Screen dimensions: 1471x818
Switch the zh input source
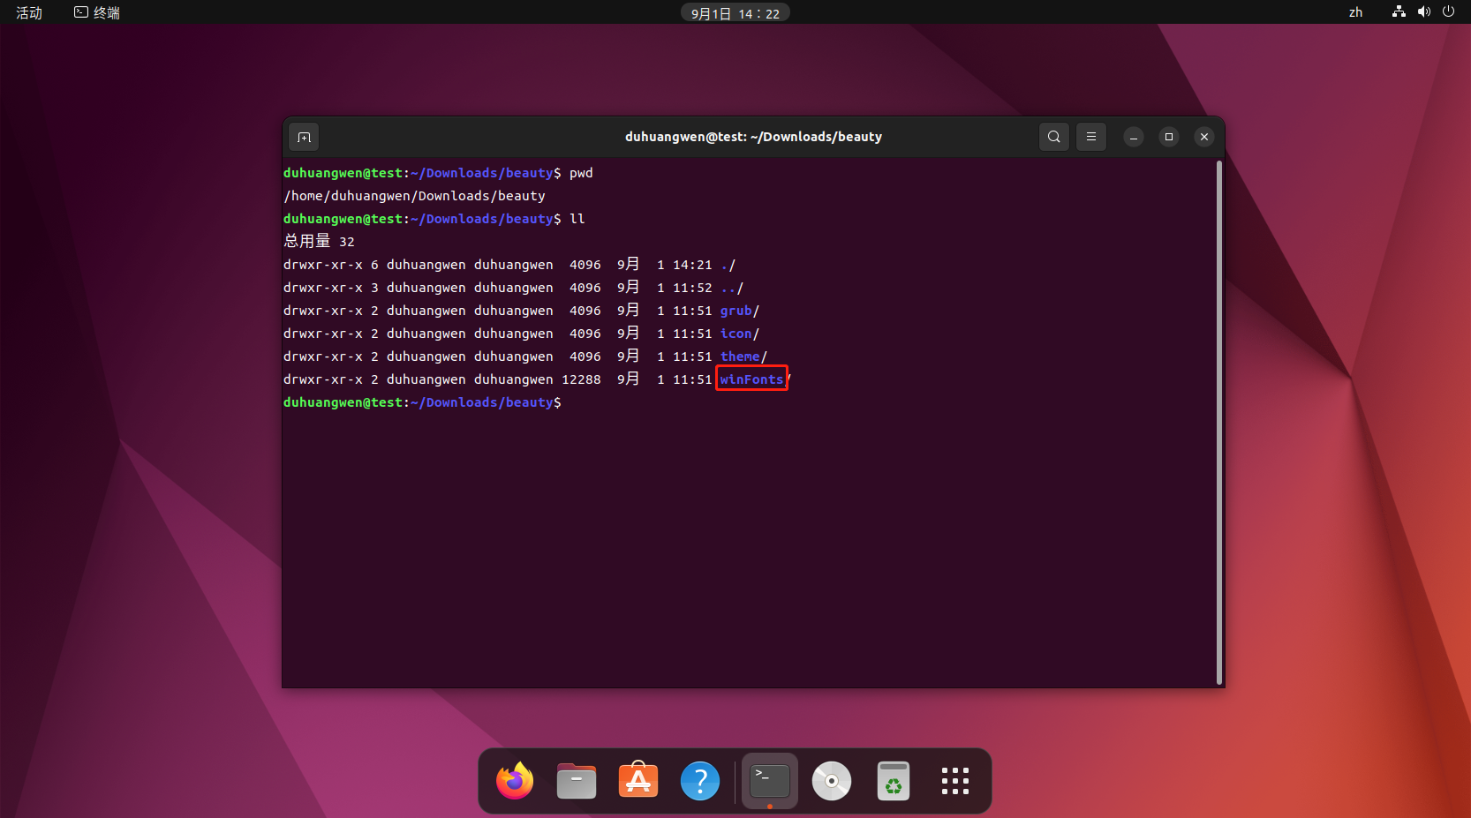1355,12
